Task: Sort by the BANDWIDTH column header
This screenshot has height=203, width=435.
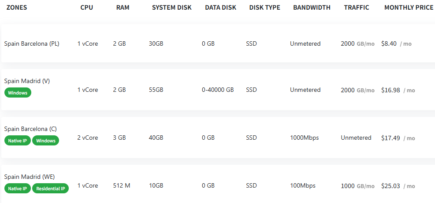Action: (x=312, y=8)
